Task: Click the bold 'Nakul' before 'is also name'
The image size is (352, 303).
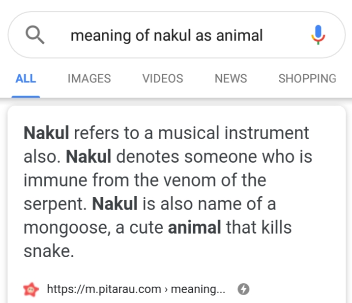Action: coord(116,204)
